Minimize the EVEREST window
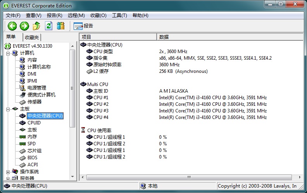The width and height of the screenshot is (307, 193). [270, 4]
